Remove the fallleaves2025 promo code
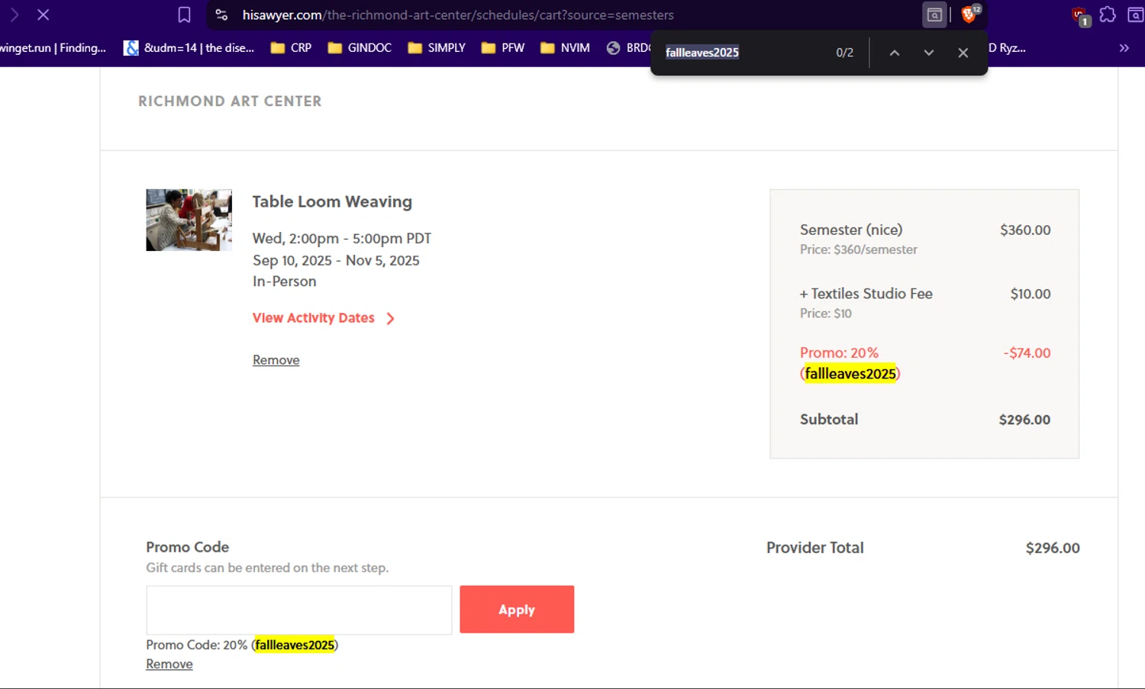 [x=169, y=664]
